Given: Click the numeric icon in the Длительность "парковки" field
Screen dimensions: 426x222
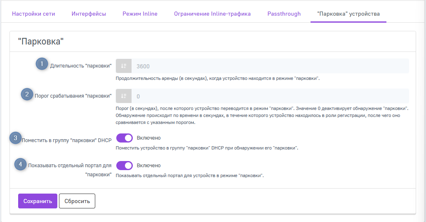Looking at the screenshot, I should pos(124,66).
